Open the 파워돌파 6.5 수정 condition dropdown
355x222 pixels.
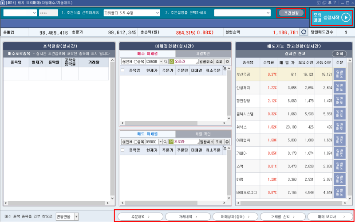pyautogui.click(x=132, y=13)
